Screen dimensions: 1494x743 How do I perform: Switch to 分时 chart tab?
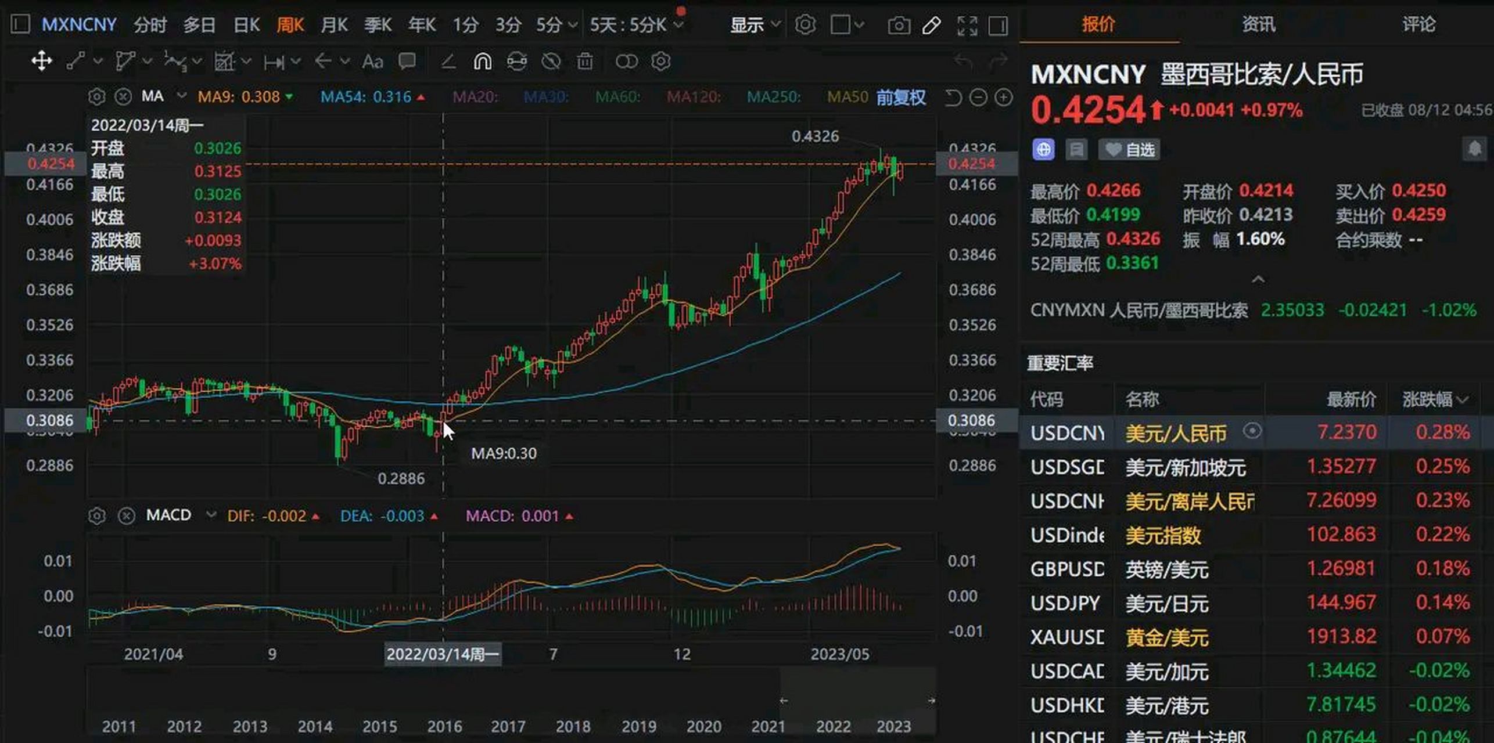click(x=150, y=25)
